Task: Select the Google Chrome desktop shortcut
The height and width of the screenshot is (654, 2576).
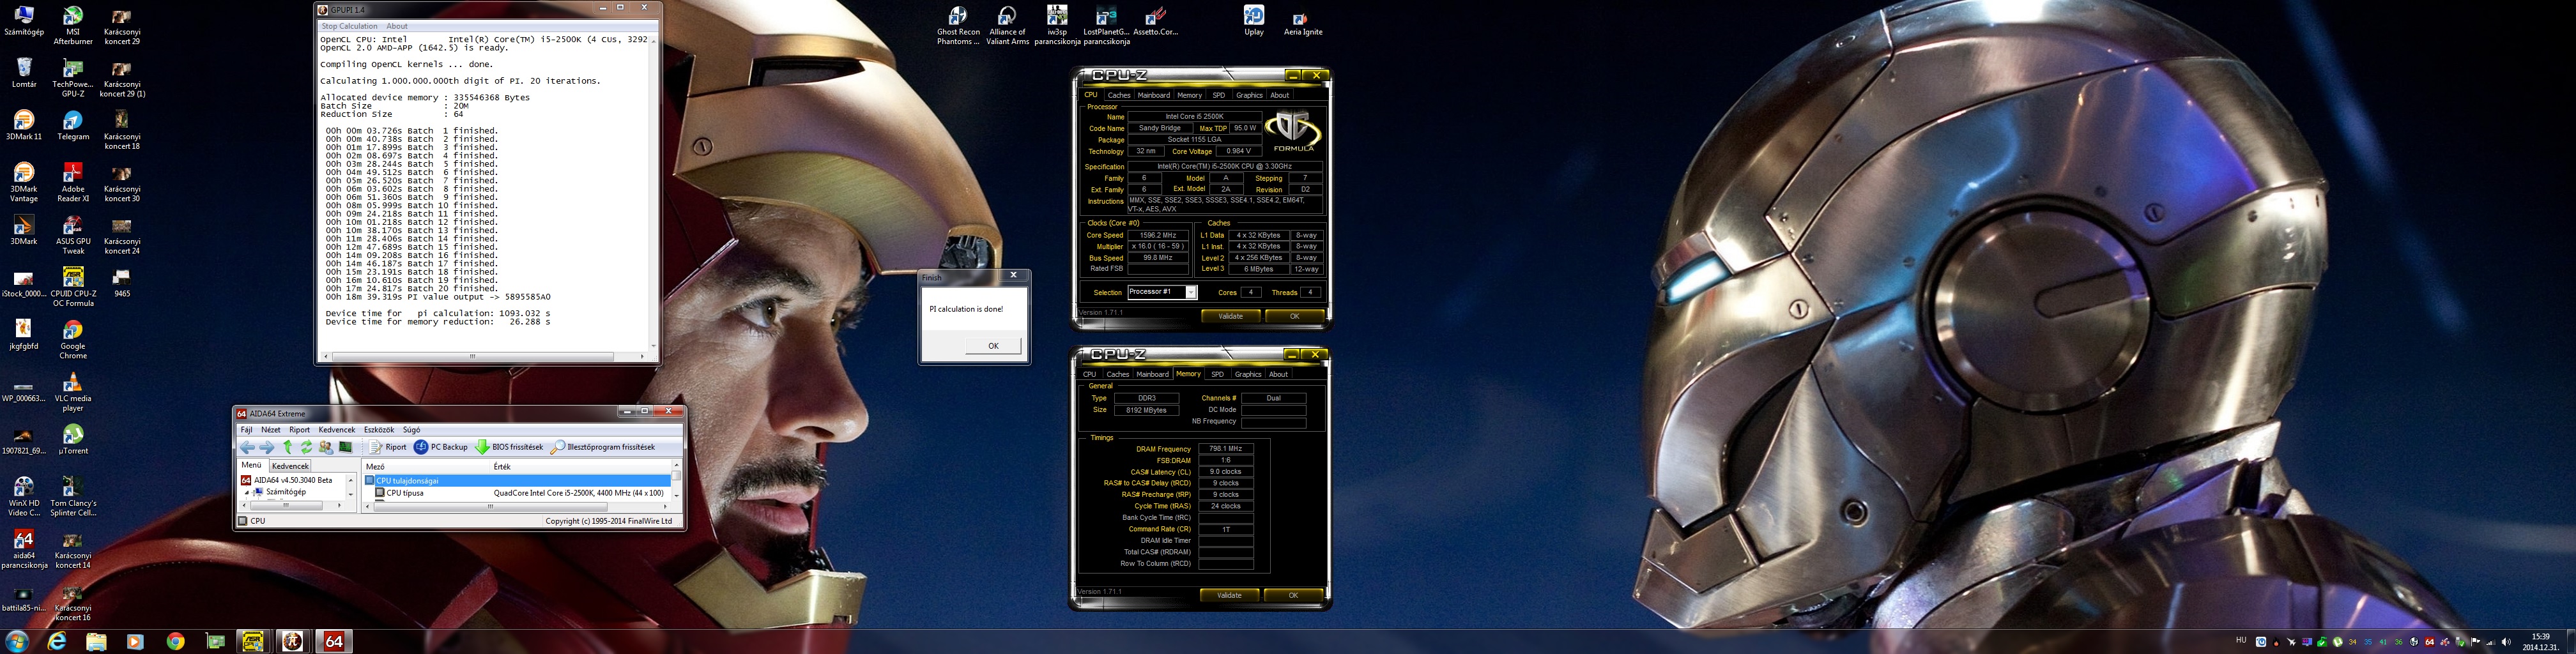Action: (73, 340)
